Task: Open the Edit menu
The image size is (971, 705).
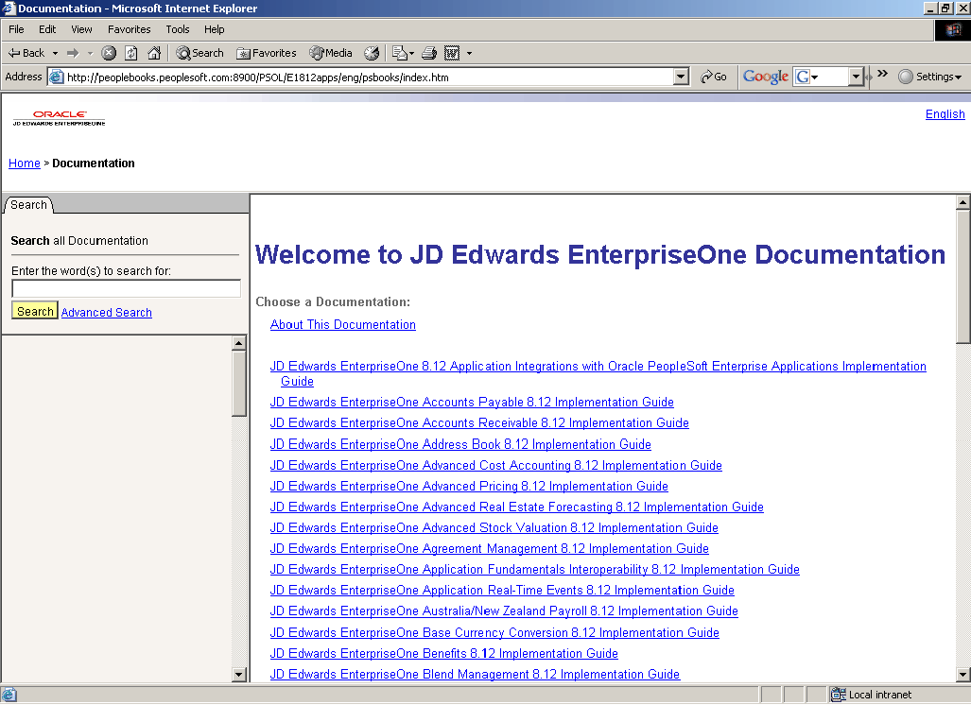Action: coord(47,29)
